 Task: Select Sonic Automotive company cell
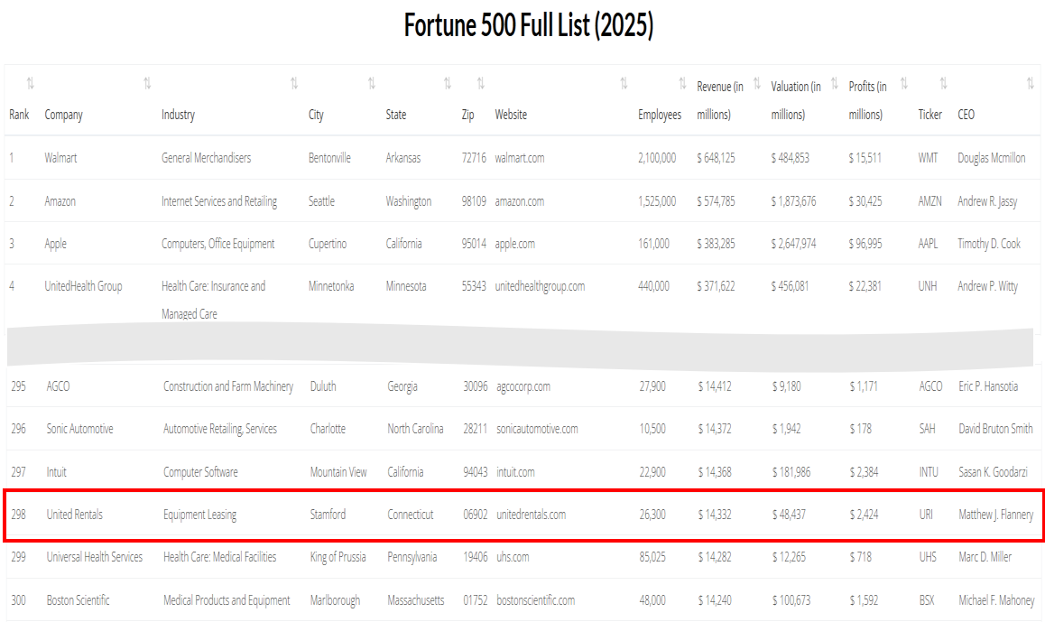point(80,430)
